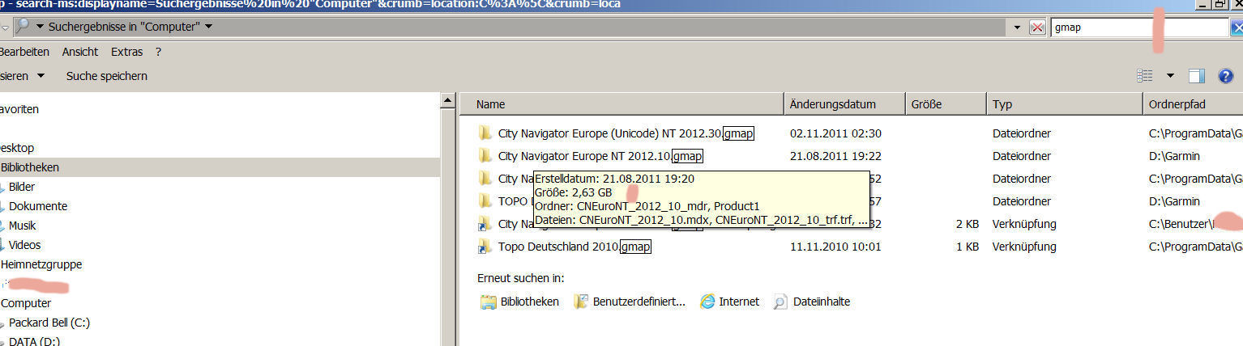The height and width of the screenshot is (346, 1243).
Task: Click date 02.11.2011 02:30
Action: pyautogui.click(x=835, y=133)
